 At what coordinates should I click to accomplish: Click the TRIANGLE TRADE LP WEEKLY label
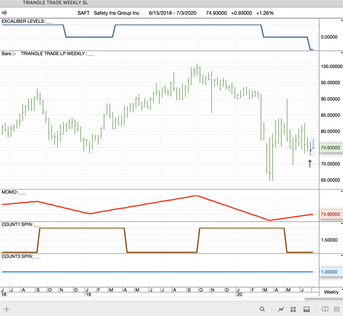click(x=54, y=54)
